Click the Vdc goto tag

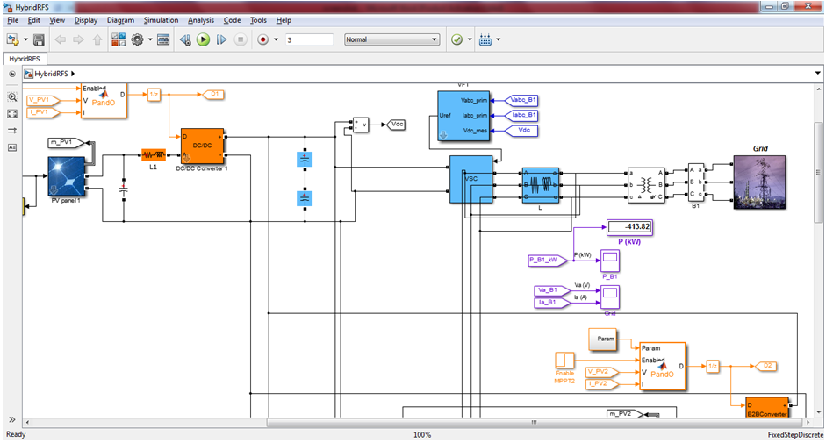tap(396, 125)
